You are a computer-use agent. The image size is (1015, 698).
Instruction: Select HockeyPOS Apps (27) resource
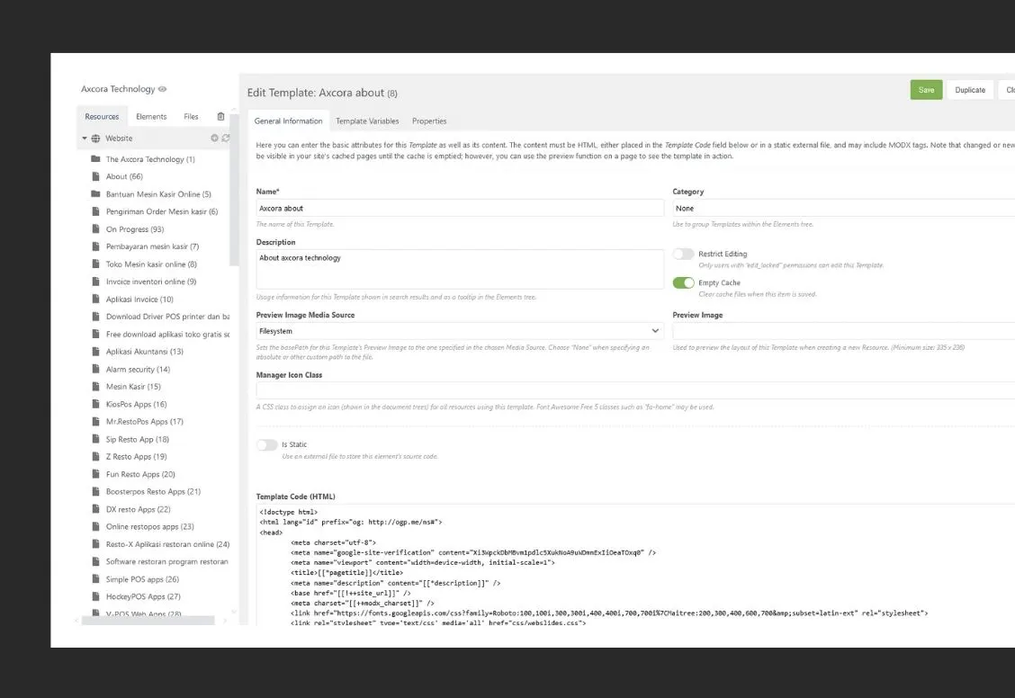coord(143,596)
